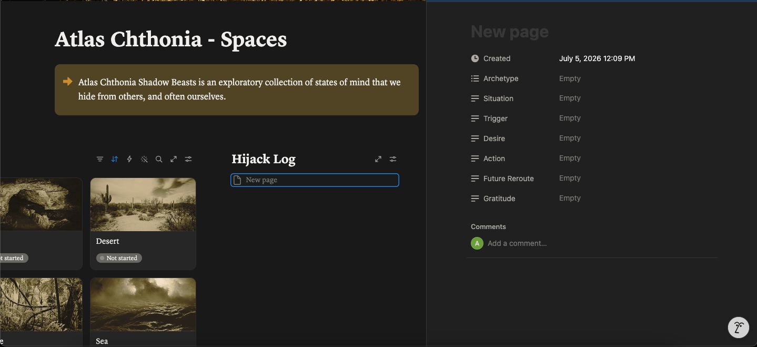Open the Trigger property label menu

click(x=496, y=118)
